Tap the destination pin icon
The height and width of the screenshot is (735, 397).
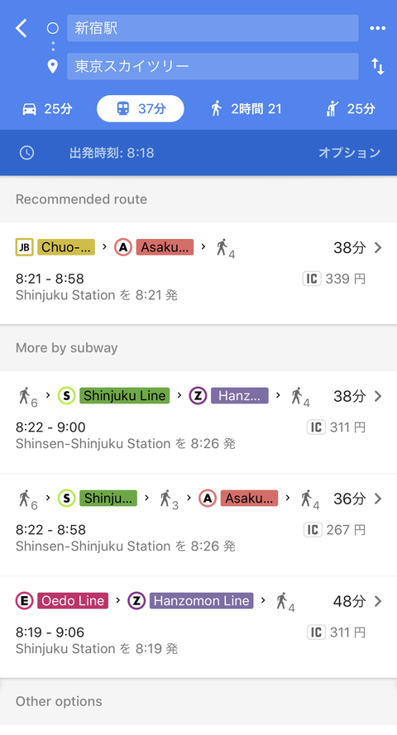click(x=53, y=66)
